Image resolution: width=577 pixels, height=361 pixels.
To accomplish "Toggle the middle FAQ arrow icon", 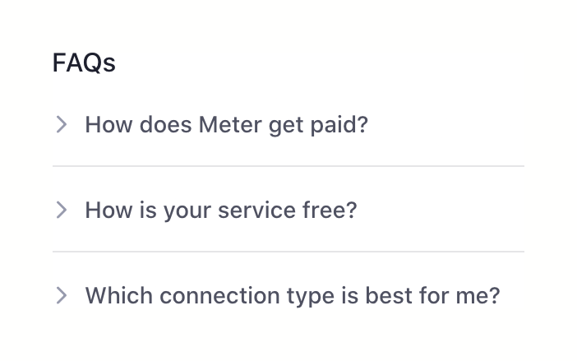I will 61,211.
